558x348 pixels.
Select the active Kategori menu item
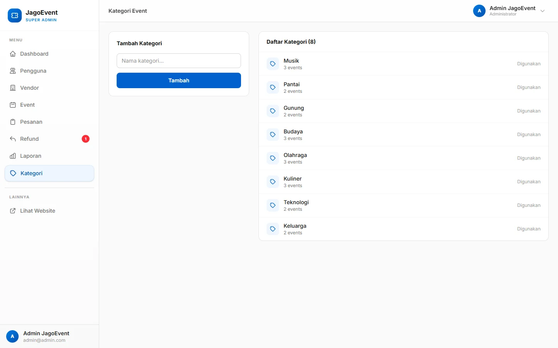point(49,173)
